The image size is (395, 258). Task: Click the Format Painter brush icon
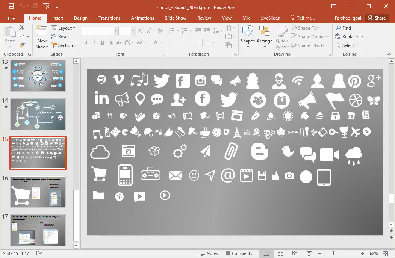pos(22,45)
